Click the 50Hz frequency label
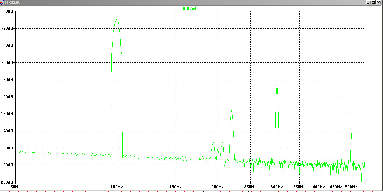383x192 pixels. coord(15,187)
